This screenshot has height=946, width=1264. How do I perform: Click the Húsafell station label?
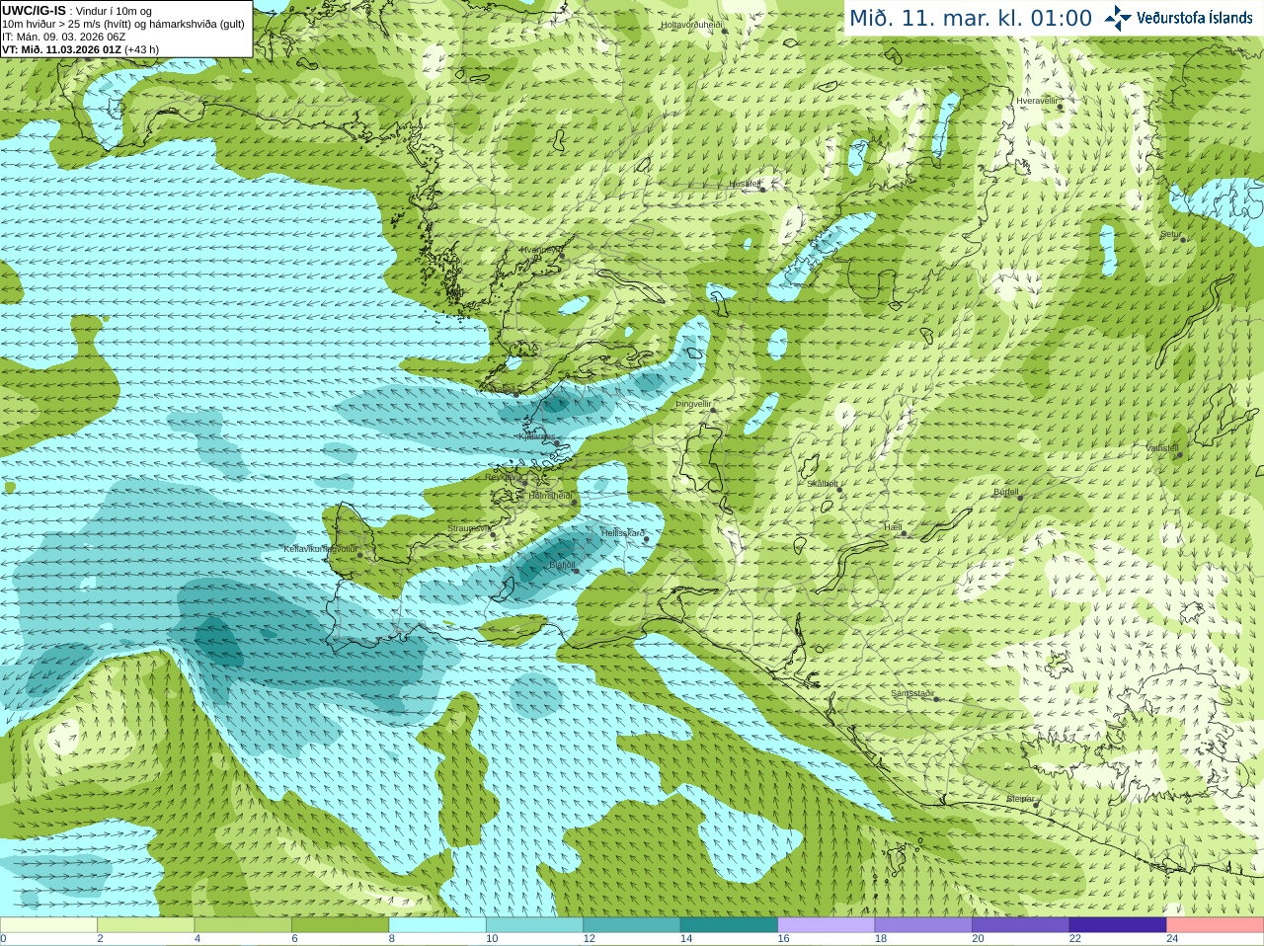[x=745, y=184]
